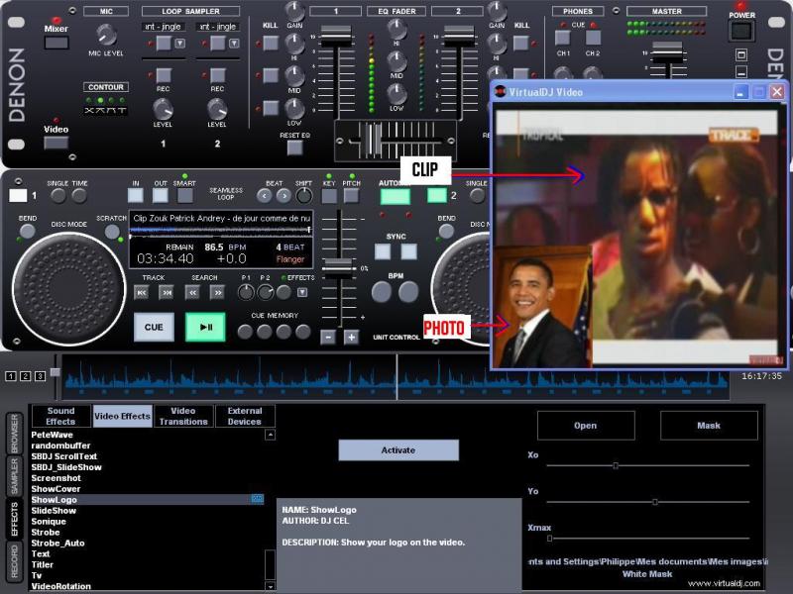Toggle deck 1 MID kill button
The width and height of the screenshot is (793, 594).
271,76
